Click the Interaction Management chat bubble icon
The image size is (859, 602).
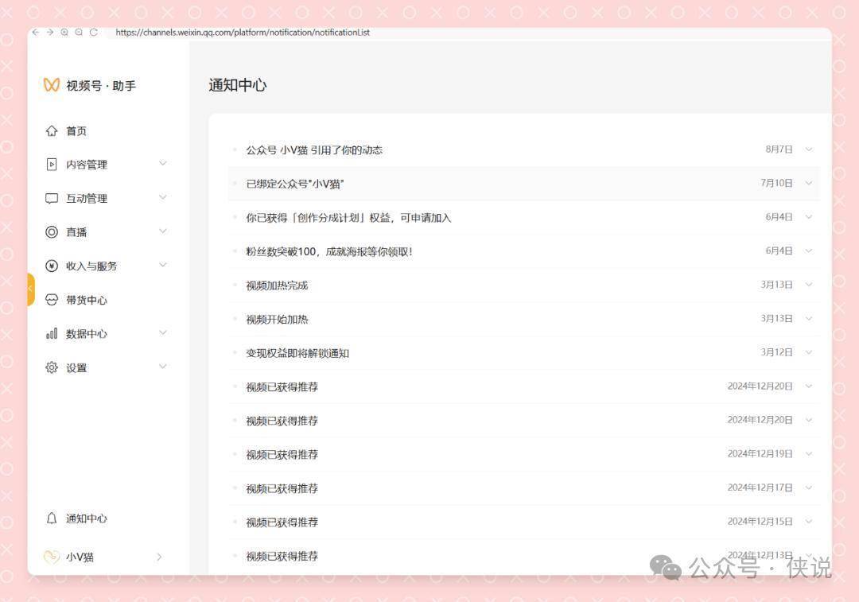point(52,199)
